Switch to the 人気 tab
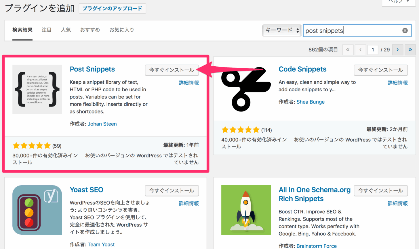 [x=66, y=30]
